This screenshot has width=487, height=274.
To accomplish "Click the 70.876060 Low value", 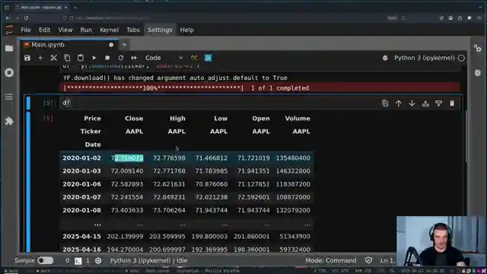I will (x=212, y=184).
